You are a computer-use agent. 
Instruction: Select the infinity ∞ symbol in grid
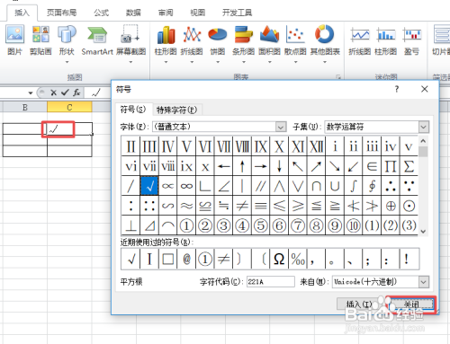186,186
